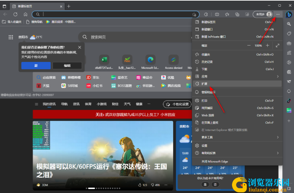The height and width of the screenshot is (193, 294).
Task: Open the 搜狗导航 bookmark
Action: [35, 22]
